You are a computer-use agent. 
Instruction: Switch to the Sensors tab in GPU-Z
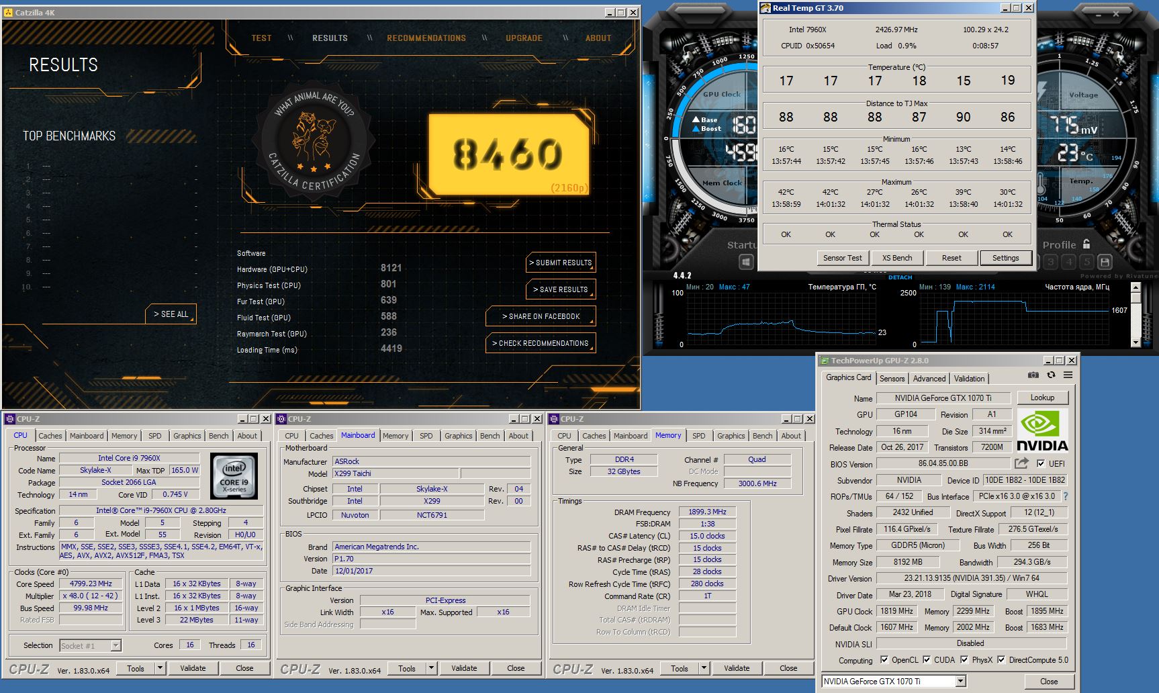[892, 379]
